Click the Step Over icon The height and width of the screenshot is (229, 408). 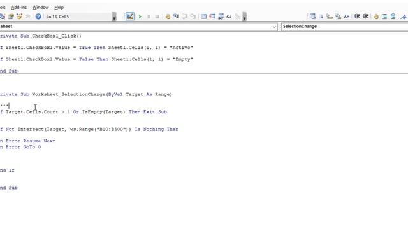[184, 17]
